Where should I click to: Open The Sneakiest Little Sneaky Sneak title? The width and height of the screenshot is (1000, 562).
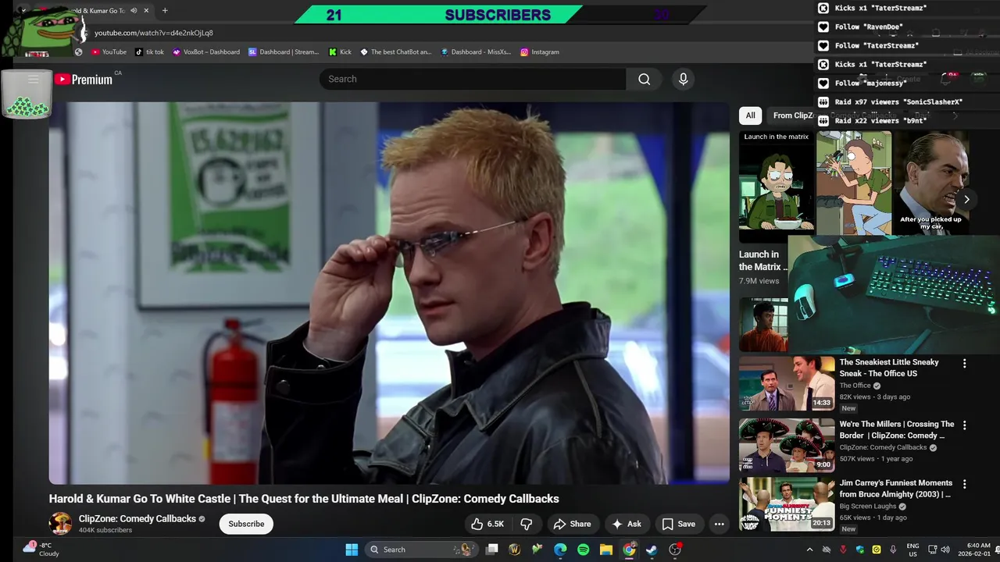click(x=889, y=368)
